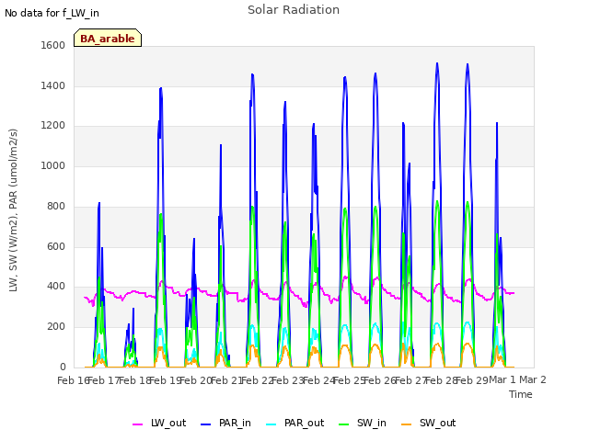This screenshot has height=441, width=589.
Task: Click the green SW_in legend swatch
Action: (x=344, y=424)
